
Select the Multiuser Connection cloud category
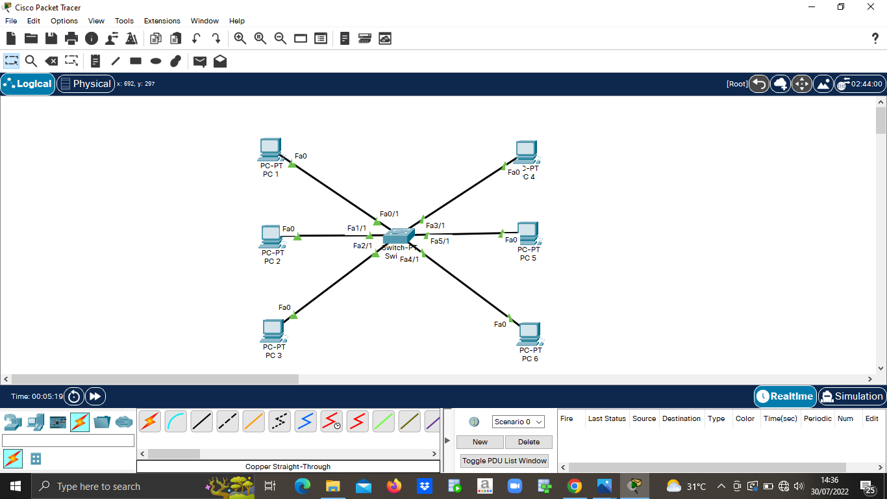click(x=124, y=422)
